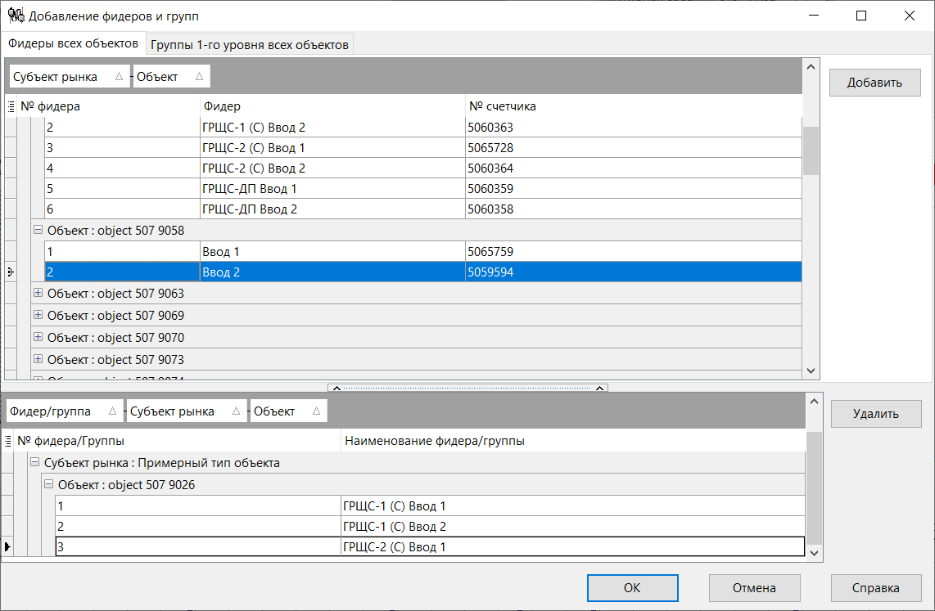Screen dimensions: 935x611
Task: Click the table corner icon beside № фидера
Action: pos(11,106)
